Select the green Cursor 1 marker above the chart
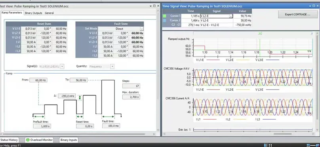Screen dimensions: 320x147 [260, 33]
